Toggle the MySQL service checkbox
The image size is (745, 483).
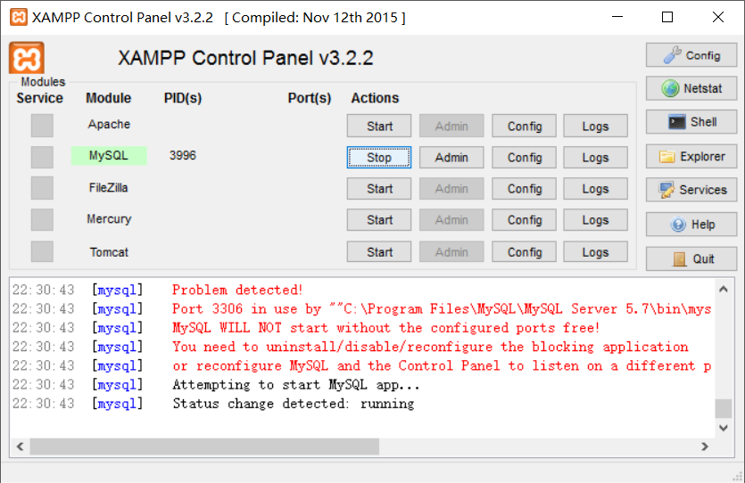coord(42,157)
